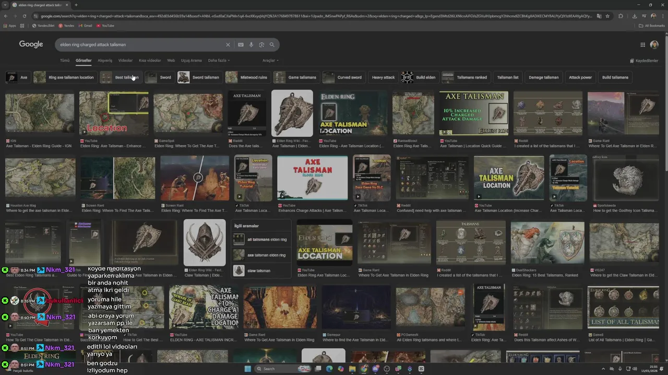The width and height of the screenshot is (668, 375).
Task: Search by image with the Google Lens icon
Action: (x=261, y=45)
